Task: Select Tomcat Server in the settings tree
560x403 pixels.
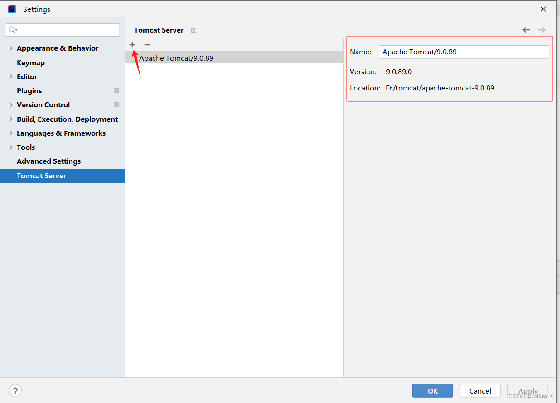Action: [63, 176]
